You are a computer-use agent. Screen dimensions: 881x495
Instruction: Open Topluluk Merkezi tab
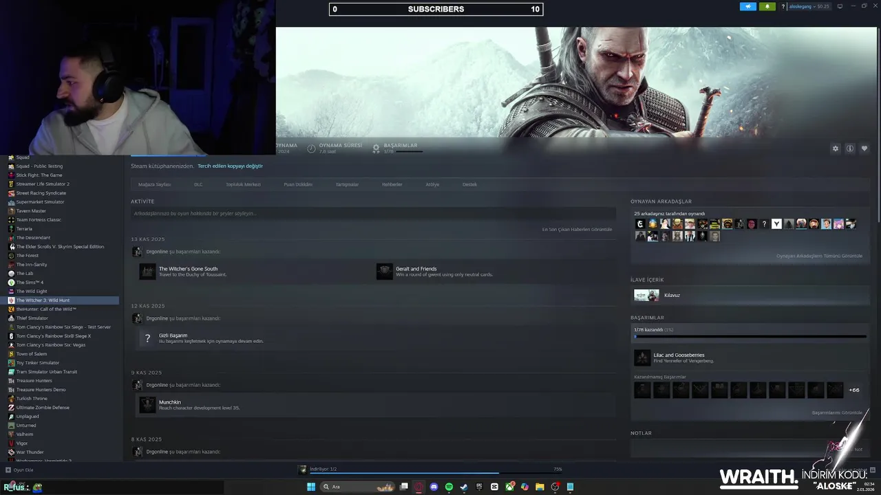243,184
